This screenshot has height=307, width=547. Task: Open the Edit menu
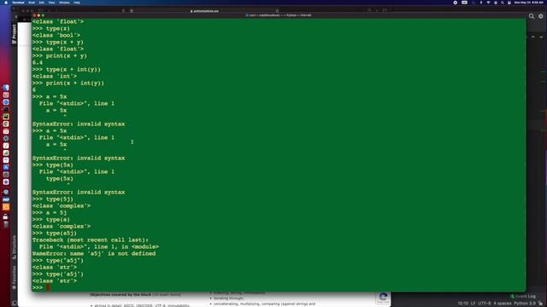(42, 3)
